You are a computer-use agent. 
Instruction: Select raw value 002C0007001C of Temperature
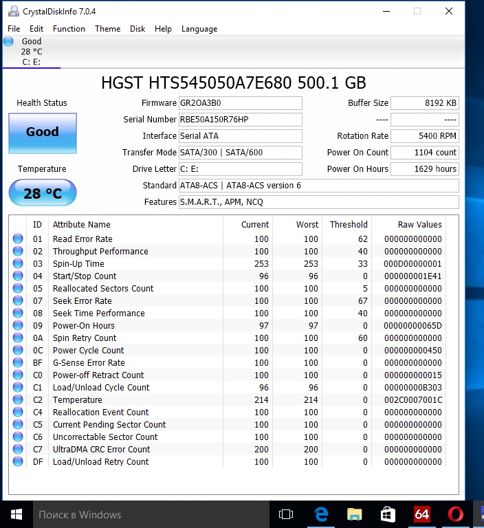point(413,399)
